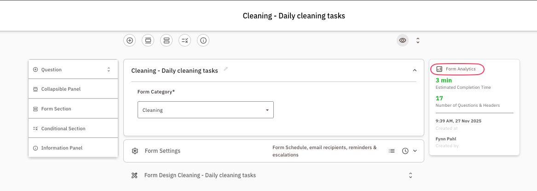Click the information panel toolbar icon
The width and height of the screenshot is (537, 191).
pyautogui.click(x=203, y=41)
